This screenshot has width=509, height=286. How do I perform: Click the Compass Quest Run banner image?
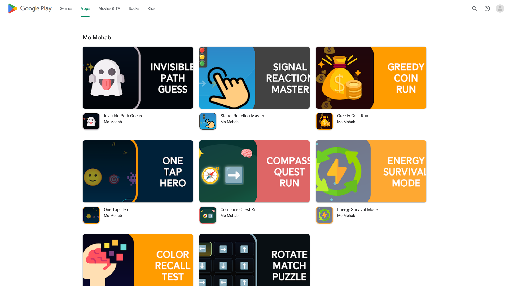pos(254,171)
